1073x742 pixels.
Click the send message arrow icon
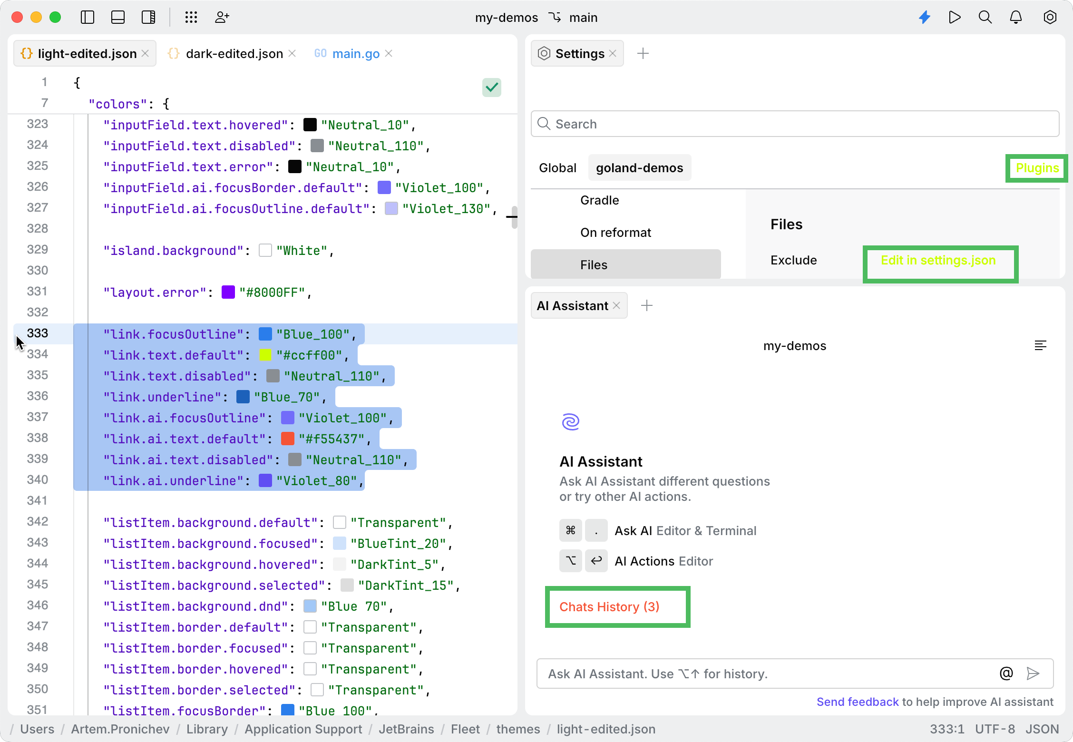(x=1033, y=674)
